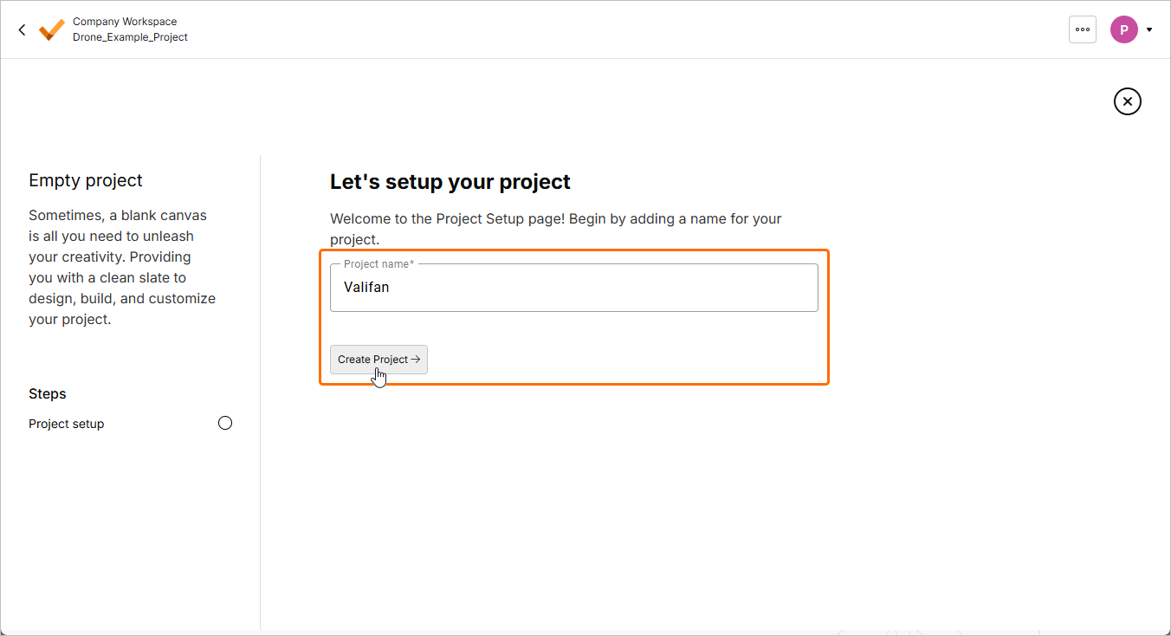Viewport: 1171px width, 636px height.
Task: Click the small "Project name*" field label
Action: click(x=378, y=263)
